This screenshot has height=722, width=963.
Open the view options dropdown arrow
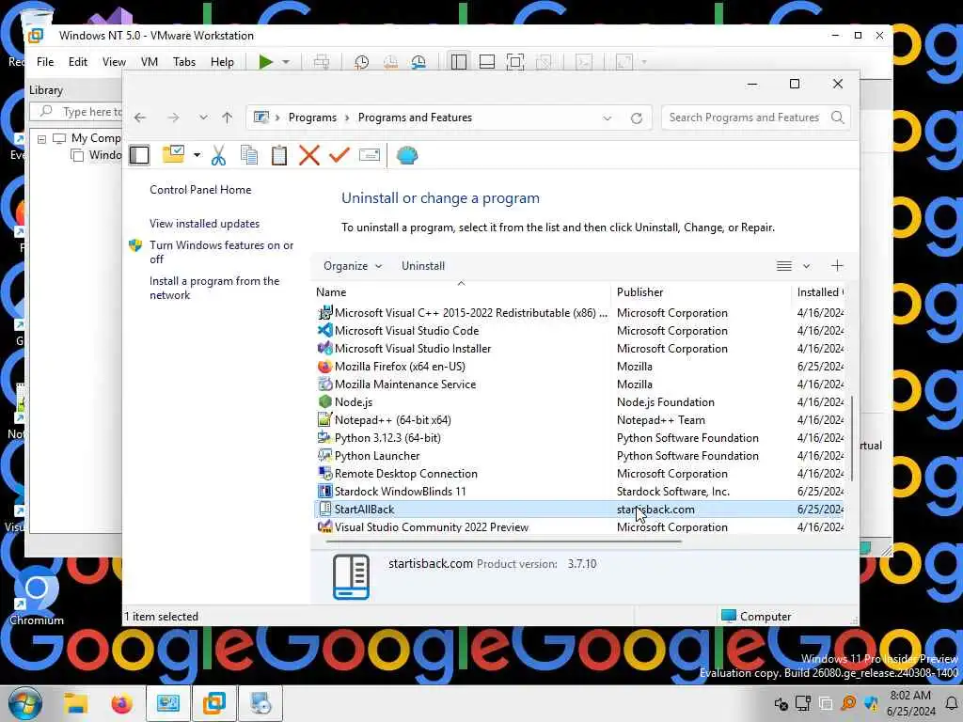click(806, 266)
